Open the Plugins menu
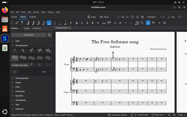This screenshot has width=187, height=117. pos(50,12)
